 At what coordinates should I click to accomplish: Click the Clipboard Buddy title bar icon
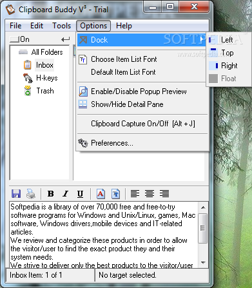point(10,10)
